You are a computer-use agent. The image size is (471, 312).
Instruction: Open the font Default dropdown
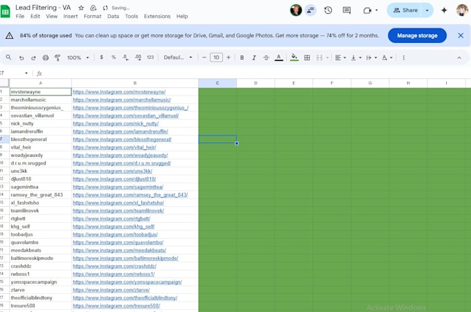pyautogui.click(x=177, y=57)
